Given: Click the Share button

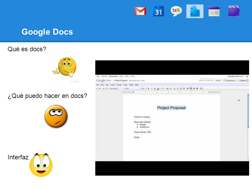Looking at the screenshot, I should (x=242, y=81).
